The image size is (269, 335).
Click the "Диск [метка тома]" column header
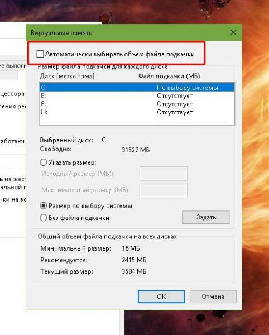pos(67,76)
